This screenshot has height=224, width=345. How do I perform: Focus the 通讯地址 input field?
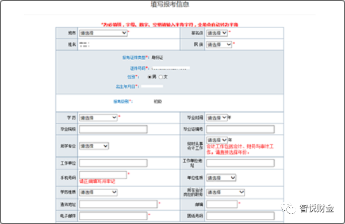118,204
